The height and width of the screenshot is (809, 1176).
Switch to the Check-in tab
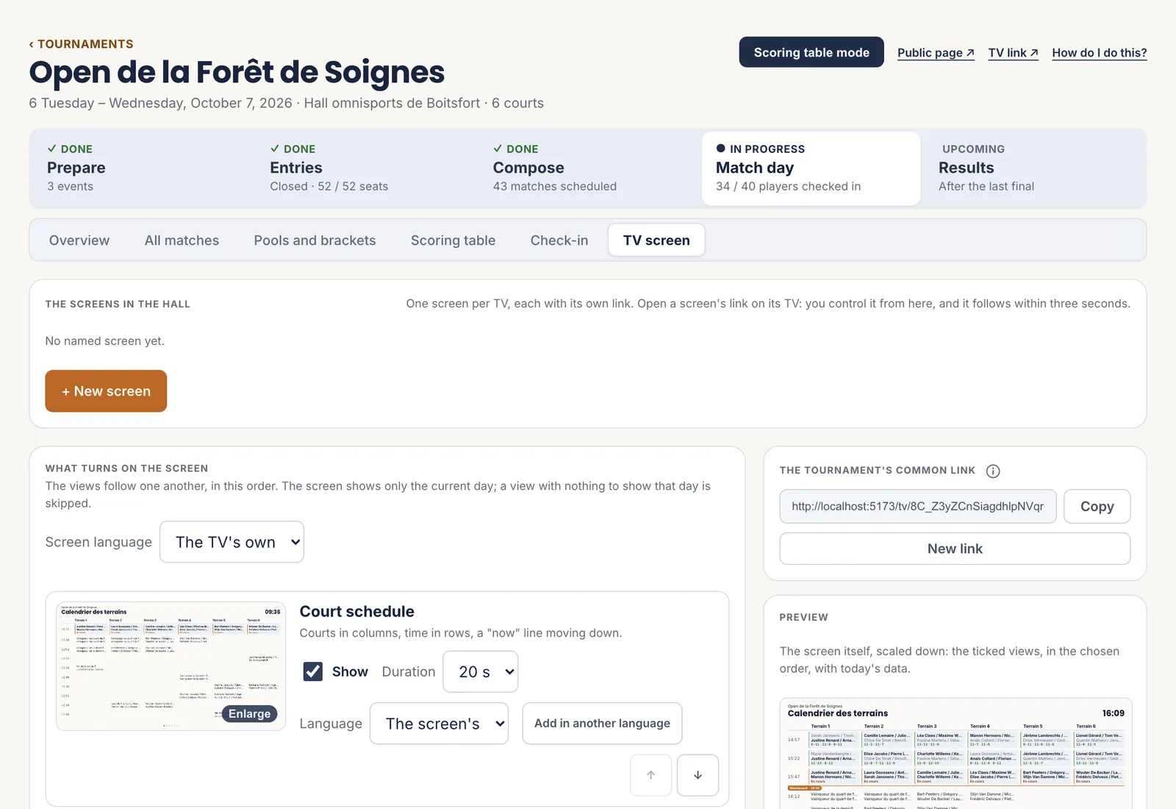click(559, 240)
